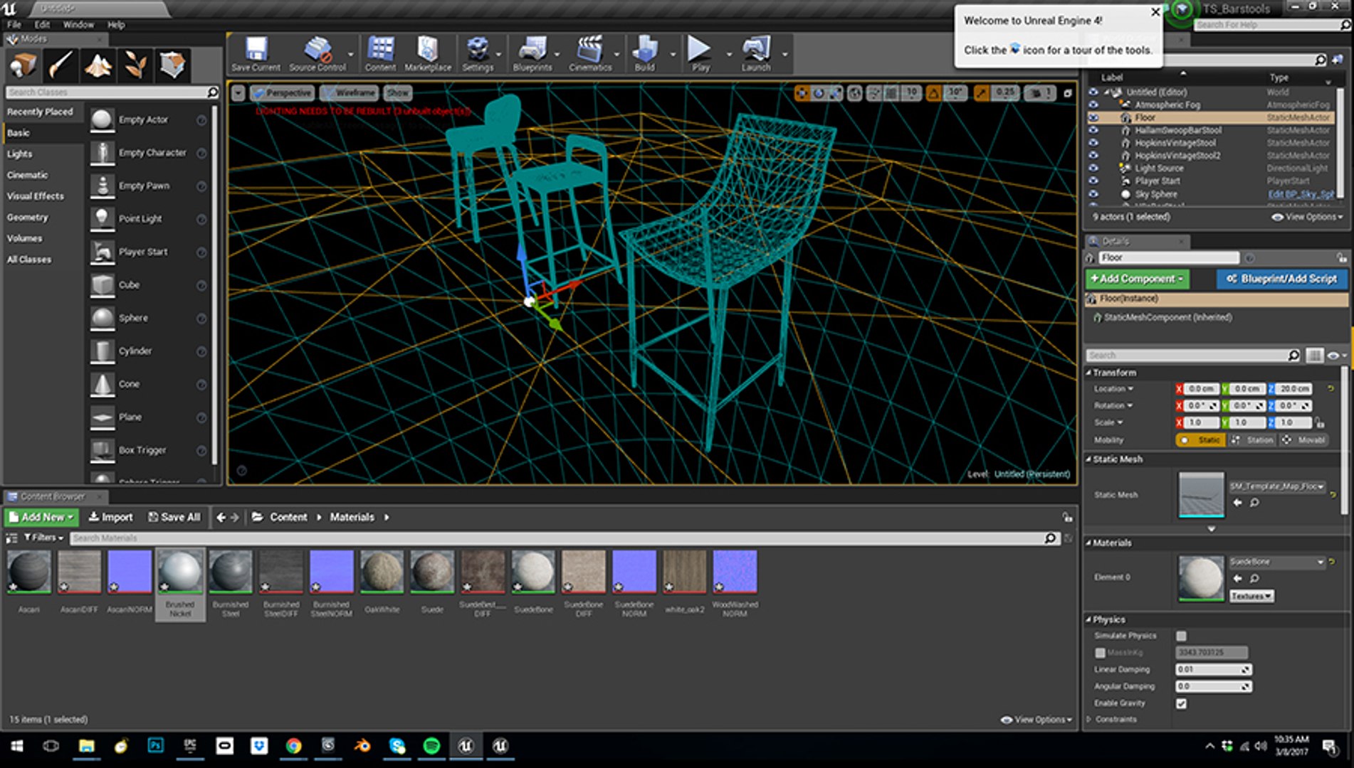Click the Cylinder actor icon

(103, 351)
